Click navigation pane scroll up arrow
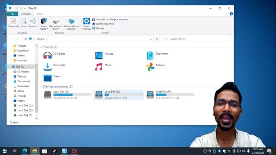Image resolution: width=276 pixels, height=155 pixels. coord(37,45)
